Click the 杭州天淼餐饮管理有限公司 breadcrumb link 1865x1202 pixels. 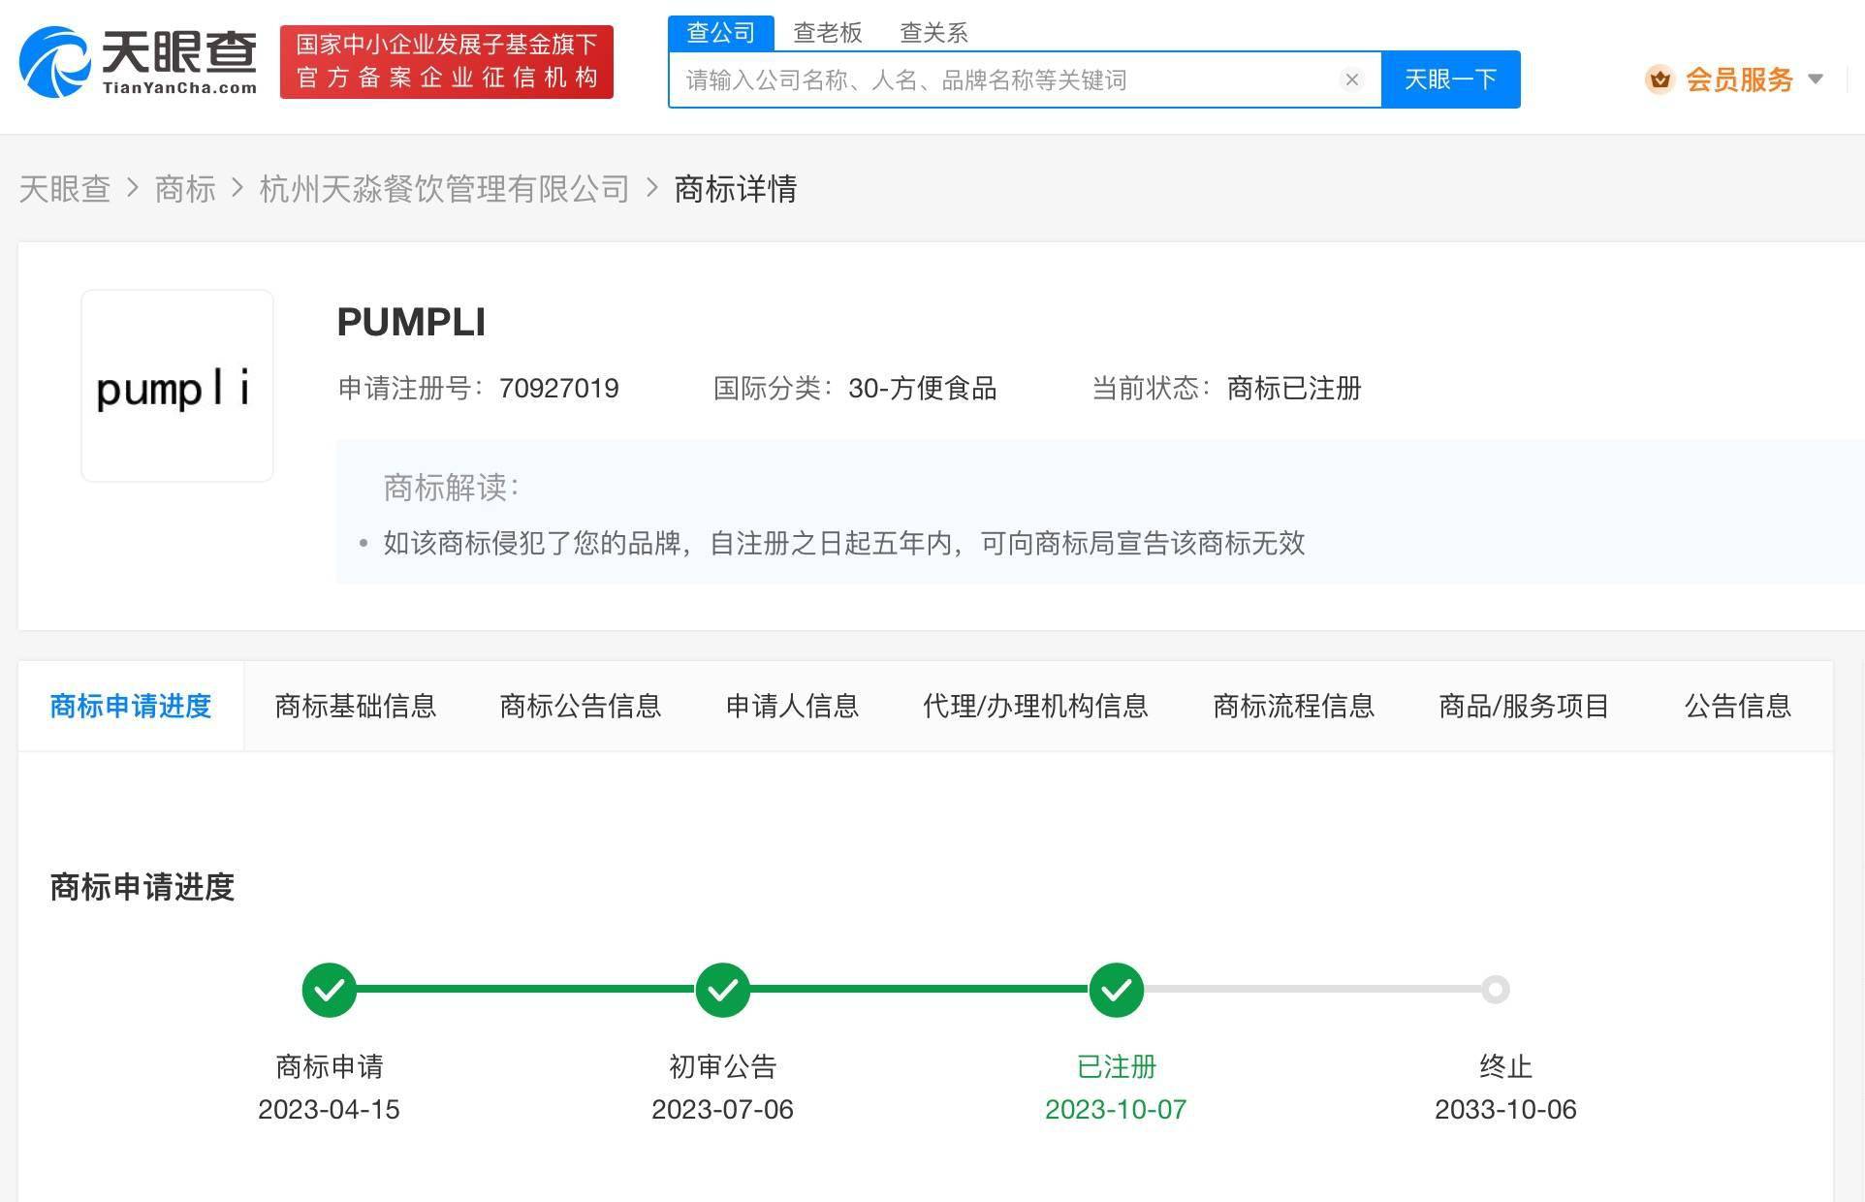point(445,188)
